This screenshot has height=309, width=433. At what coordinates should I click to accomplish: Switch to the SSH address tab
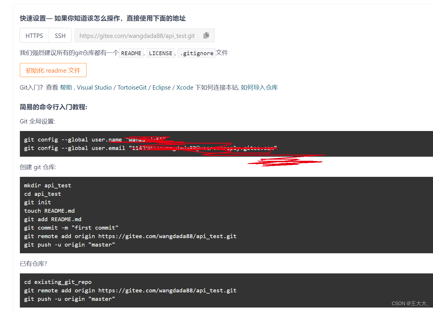coord(60,36)
